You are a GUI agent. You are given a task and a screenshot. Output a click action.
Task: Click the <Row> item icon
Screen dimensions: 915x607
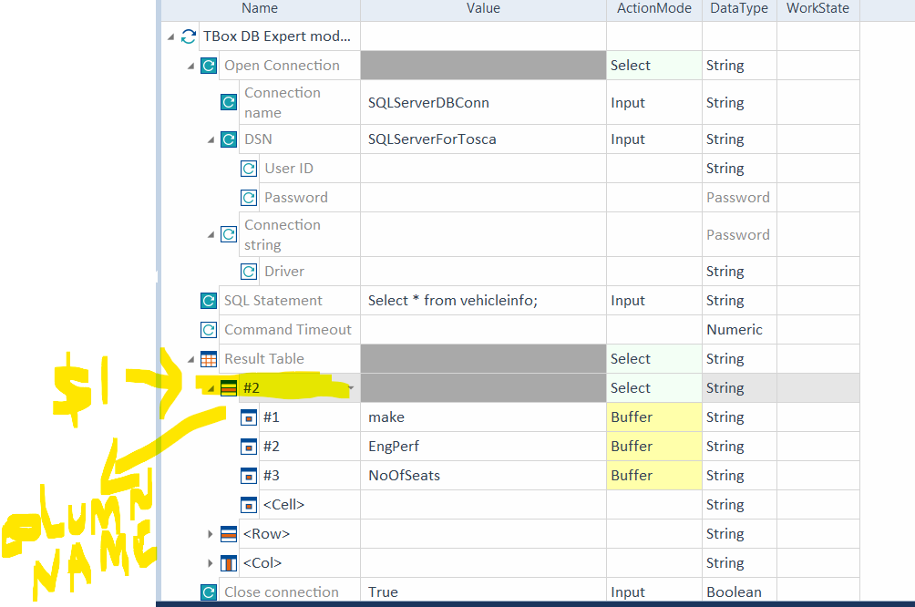pyautogui.click(x=229, y=534)
